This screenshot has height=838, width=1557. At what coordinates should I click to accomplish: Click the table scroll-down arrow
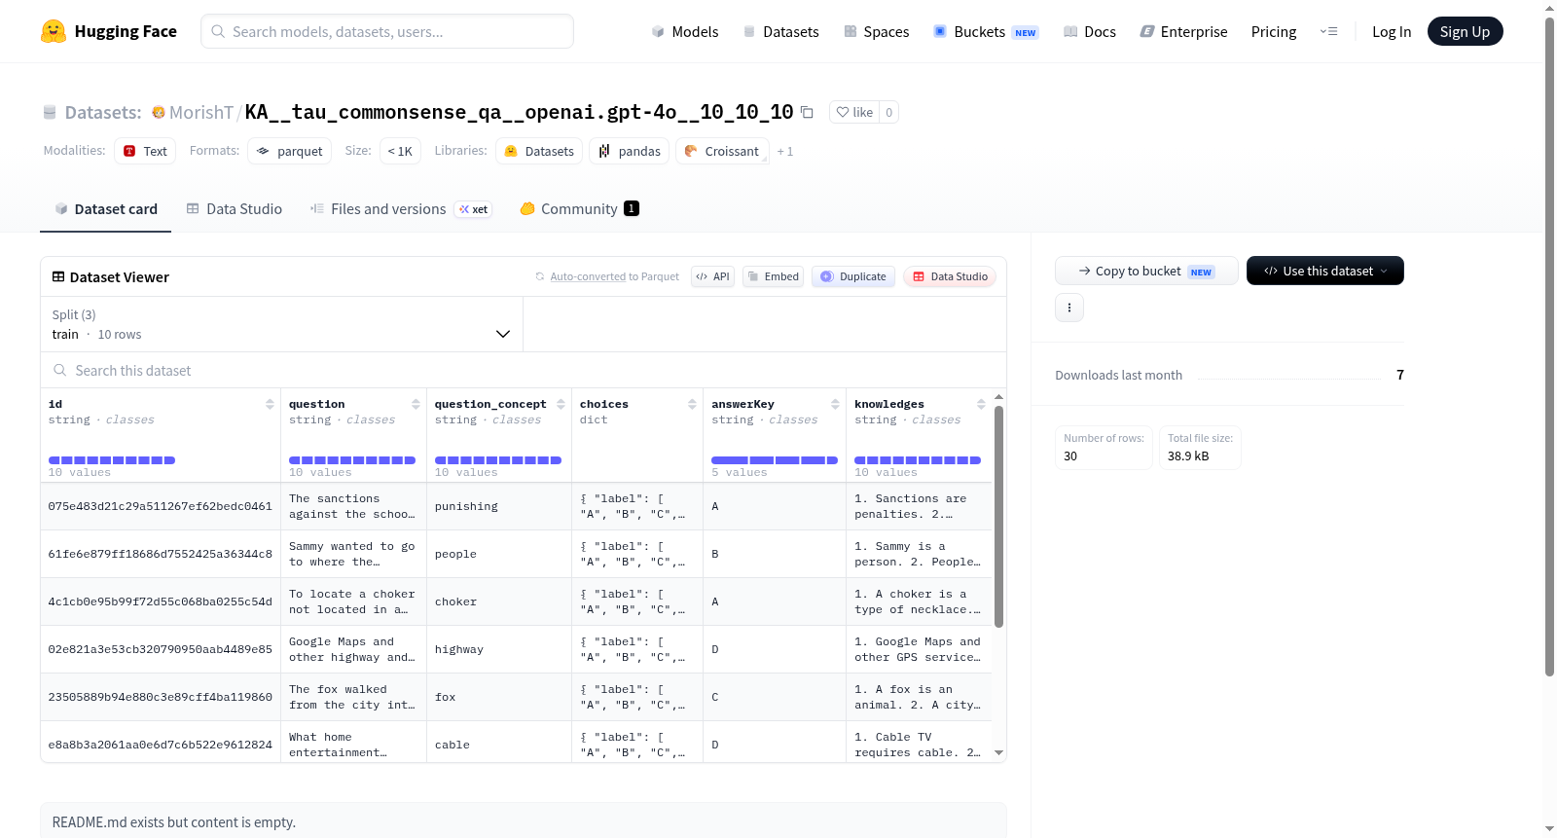(x=998, y=752)
